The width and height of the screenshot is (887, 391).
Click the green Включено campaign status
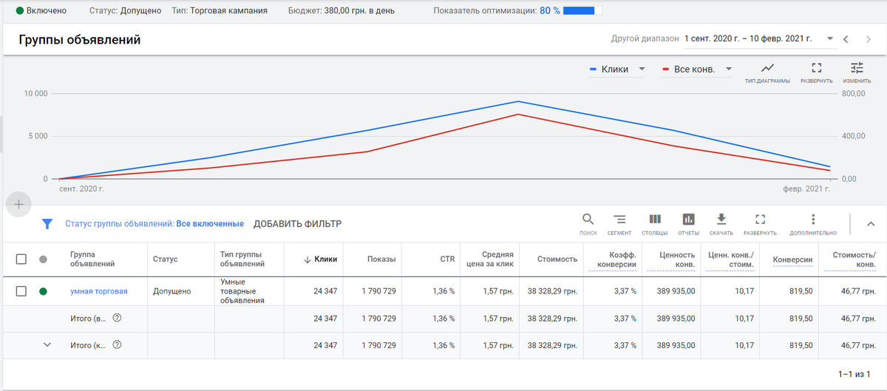(41, 11)
